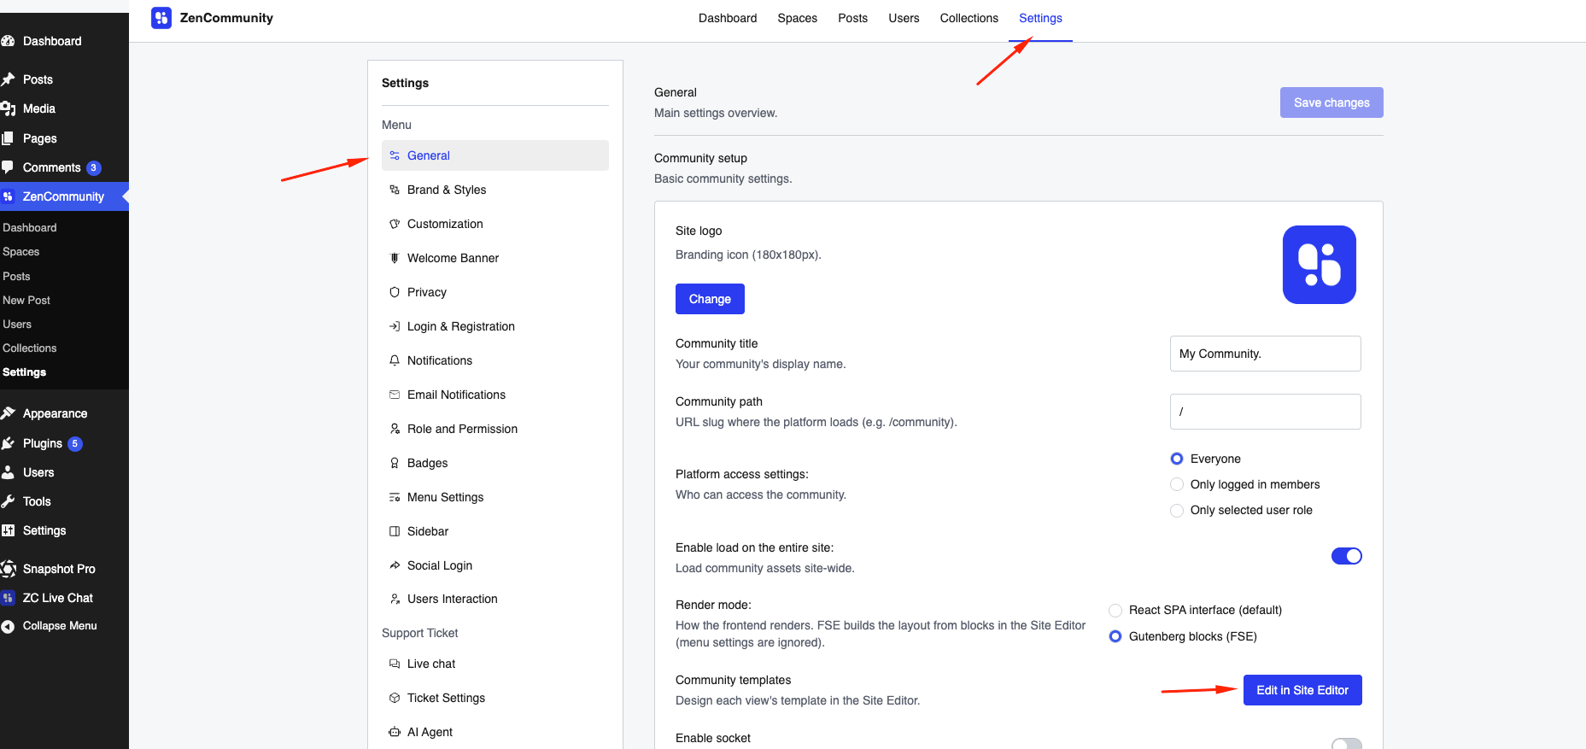The height and width of the screenshot is (749, 1586).
Task: Click the Social Login share icon
Action: (395, 565)
